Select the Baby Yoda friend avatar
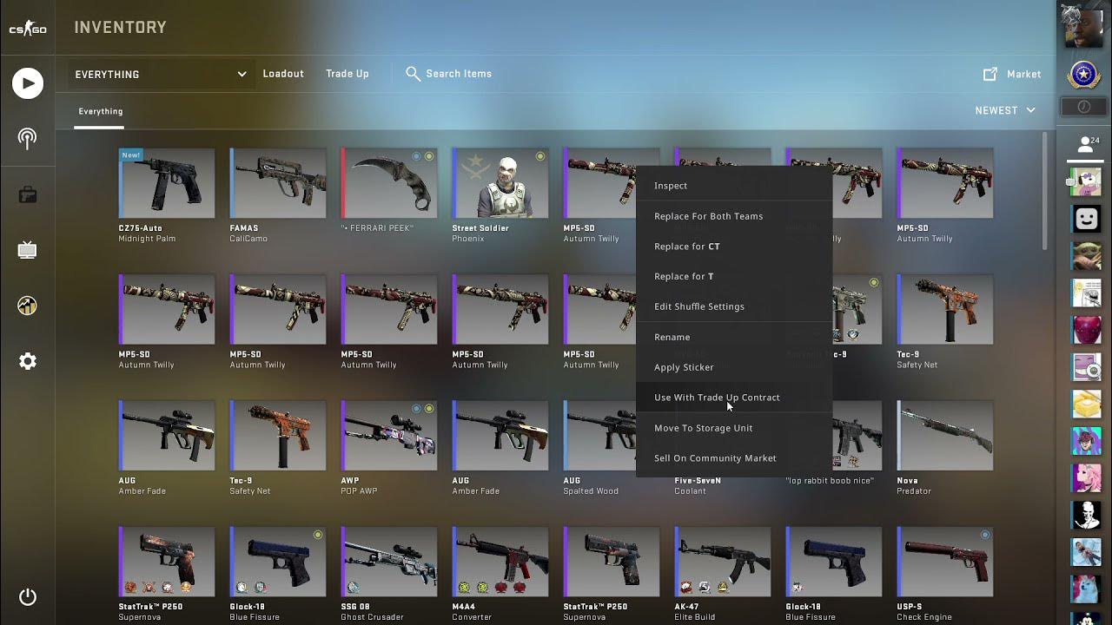This screenshot has width=1112, height=625. pos(1087,257)
